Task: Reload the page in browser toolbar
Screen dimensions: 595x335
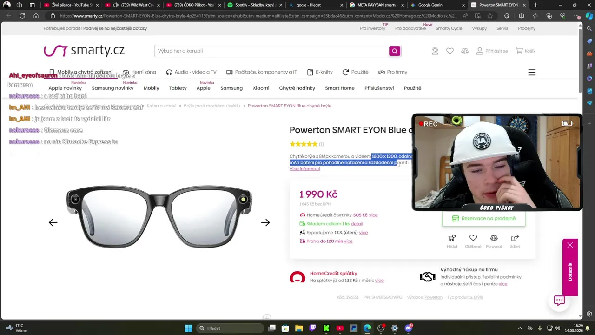Action: 22,16
